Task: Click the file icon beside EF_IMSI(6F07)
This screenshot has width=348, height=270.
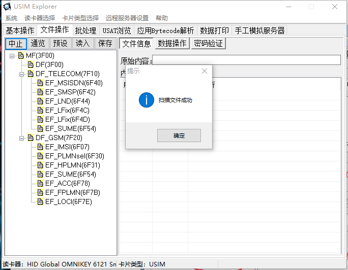Action: pyautogui.click(x=40, y=147)
